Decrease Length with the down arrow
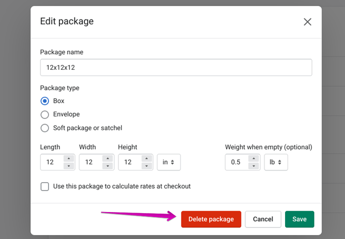The image size is (345, 239). coord(69,166)
